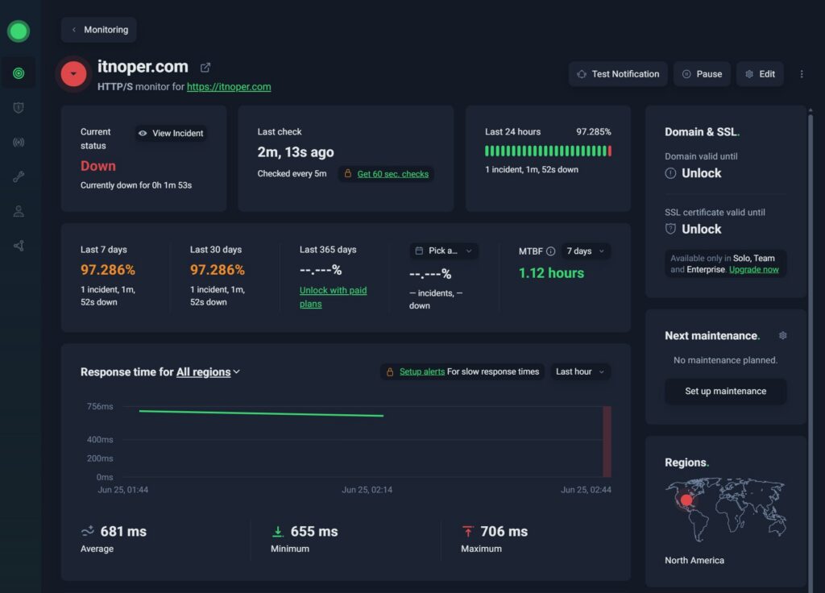Click the Regions world map
The height and width of the screenshot is (593, 825).
726,509
